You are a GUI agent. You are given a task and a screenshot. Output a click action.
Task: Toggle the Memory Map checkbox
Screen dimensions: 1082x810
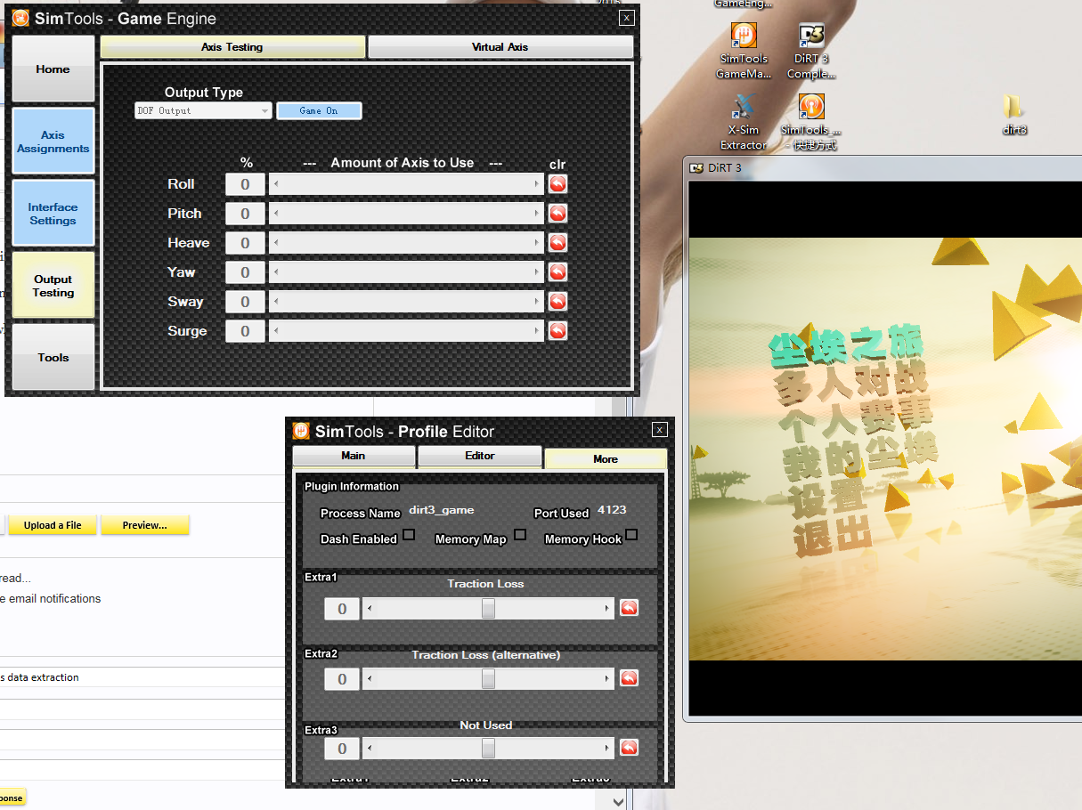click(520, 535)
